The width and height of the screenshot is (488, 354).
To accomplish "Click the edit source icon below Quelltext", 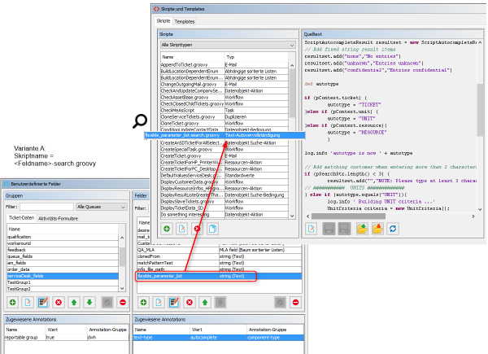I will 312,229.
